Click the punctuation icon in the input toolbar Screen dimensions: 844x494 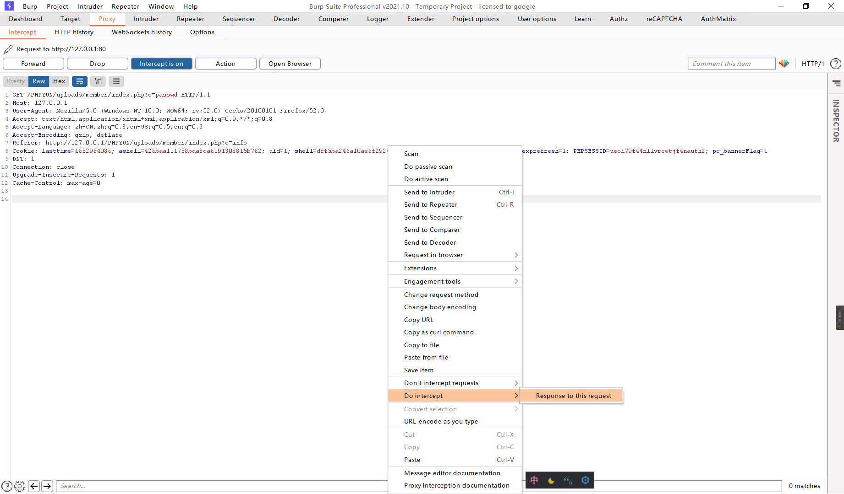tap(568, 480)
